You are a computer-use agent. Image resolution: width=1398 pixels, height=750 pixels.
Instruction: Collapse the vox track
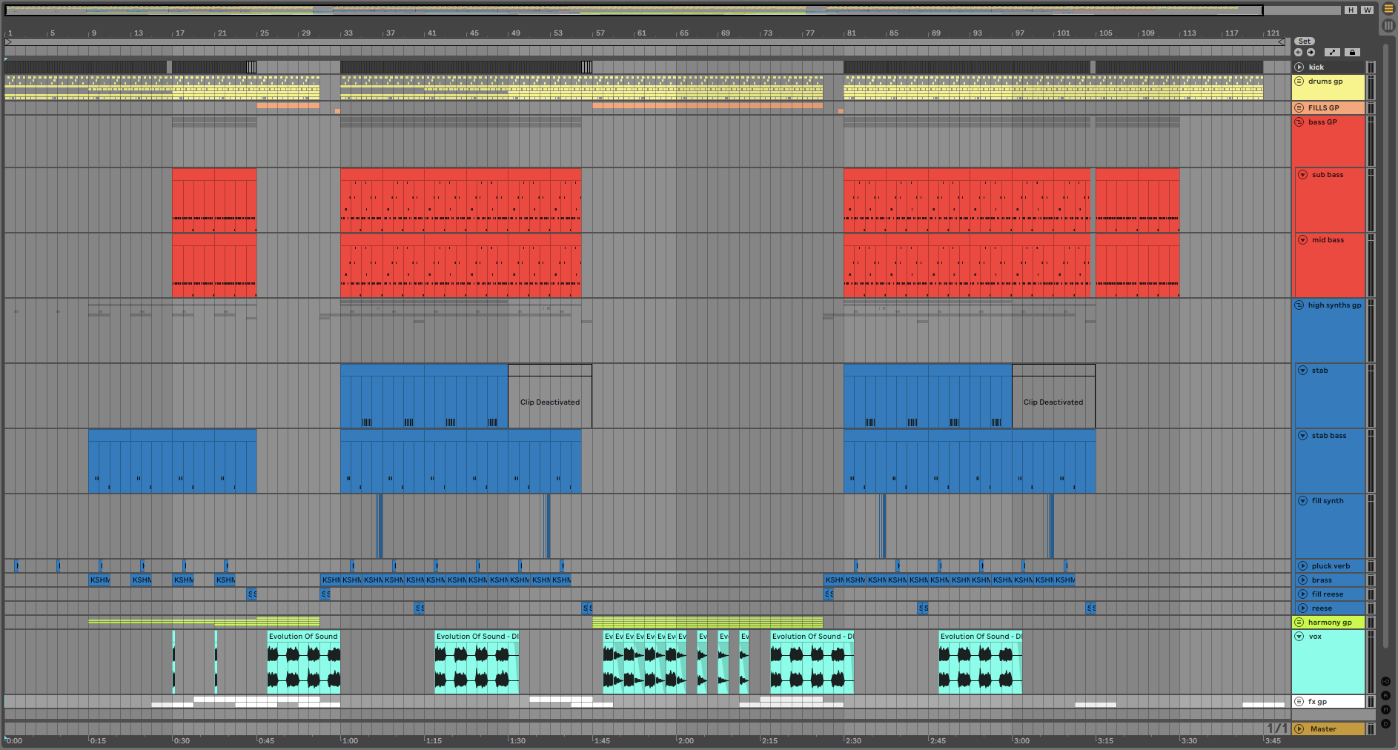(1299, 636)
